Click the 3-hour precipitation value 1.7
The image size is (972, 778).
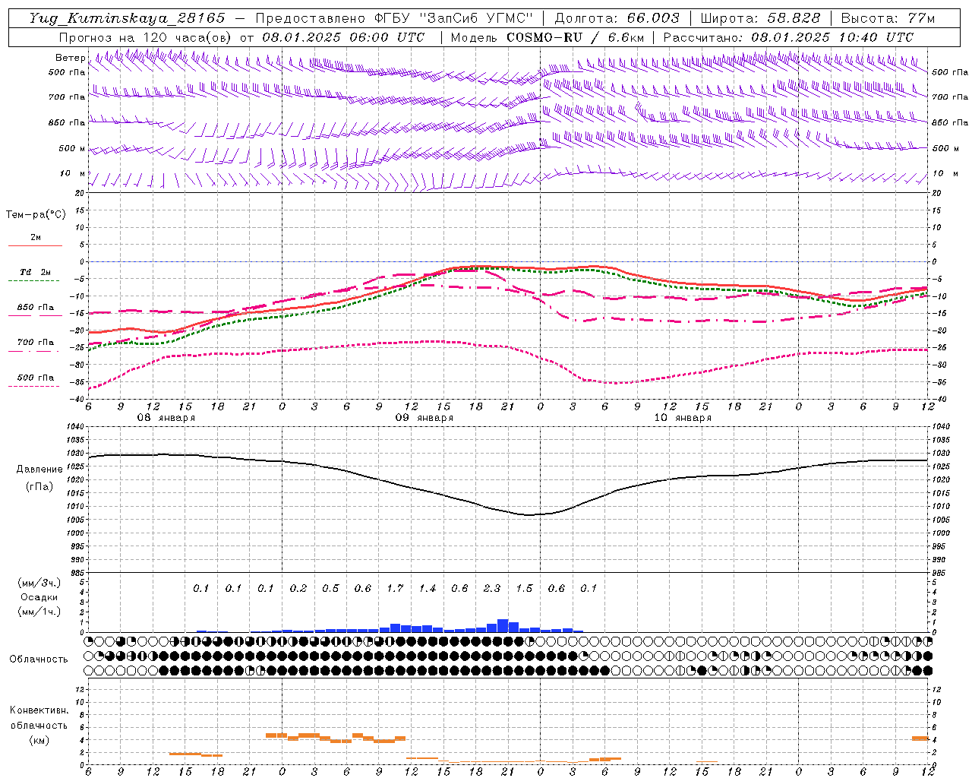(395, 588)
